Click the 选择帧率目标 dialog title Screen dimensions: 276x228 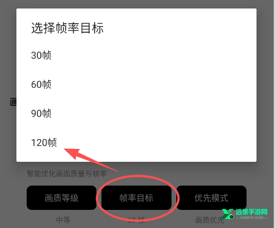coord(67,28)
